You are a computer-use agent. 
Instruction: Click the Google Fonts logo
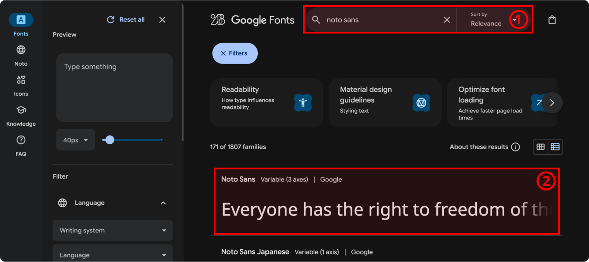tap(253, 20)
